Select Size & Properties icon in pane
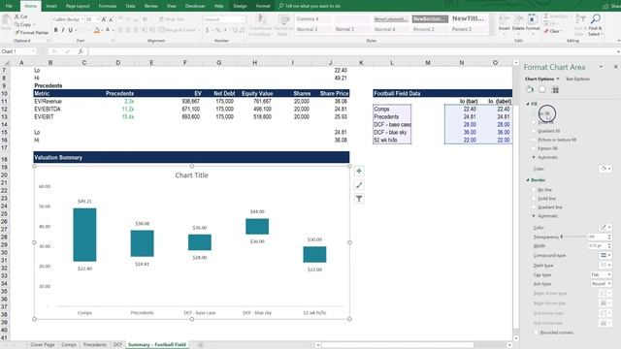The height and width of the screenshot is (349, 621). click(555, 90)
